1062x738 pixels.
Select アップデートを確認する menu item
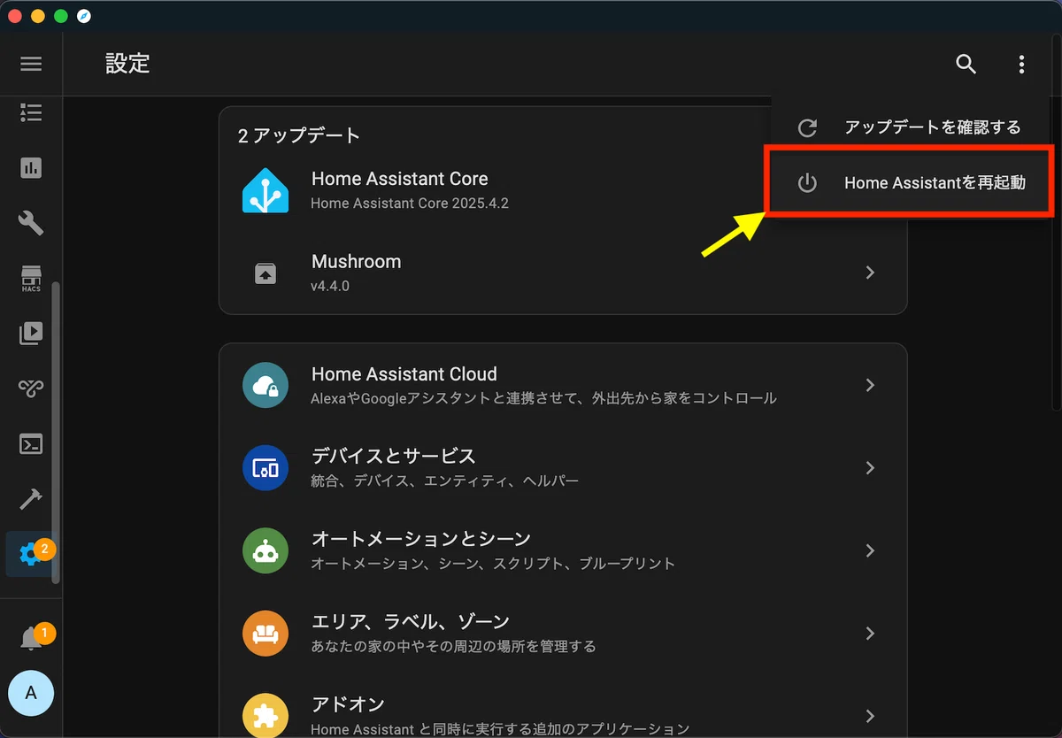[912, 127]
